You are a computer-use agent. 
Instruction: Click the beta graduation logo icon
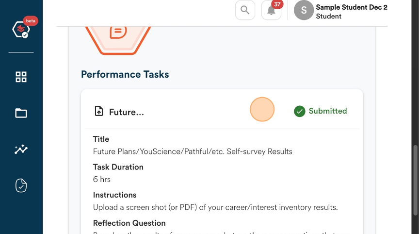click(x=21, y=30)
